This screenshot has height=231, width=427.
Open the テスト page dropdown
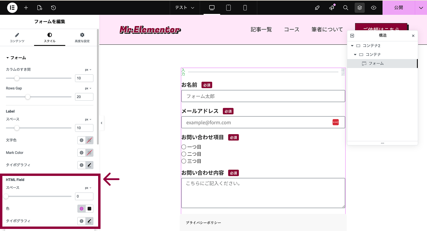[184, 8]
